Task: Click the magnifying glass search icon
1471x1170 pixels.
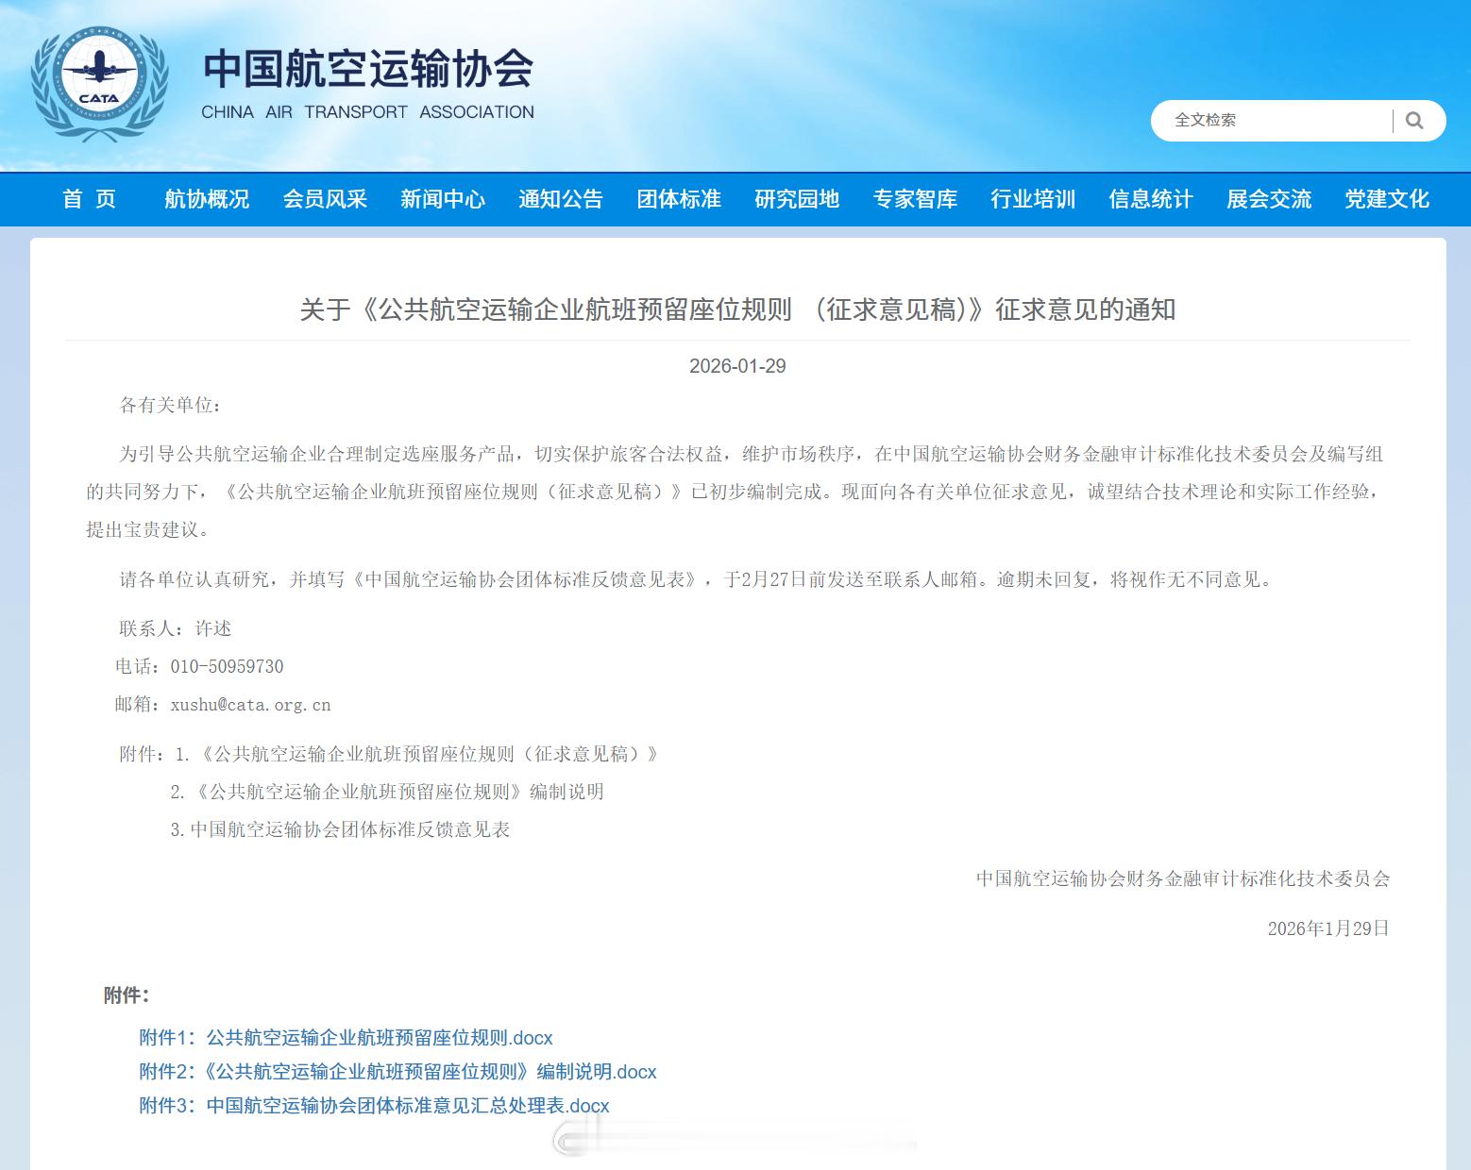Action: pyautogui.click(x=1413, y=121)
